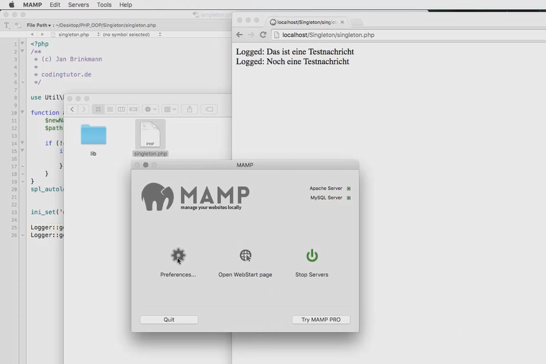Open MAMP Preferences gear icon
Image resolution: width=546 pixels, height=364 pixels.
(x=178, y=255)
